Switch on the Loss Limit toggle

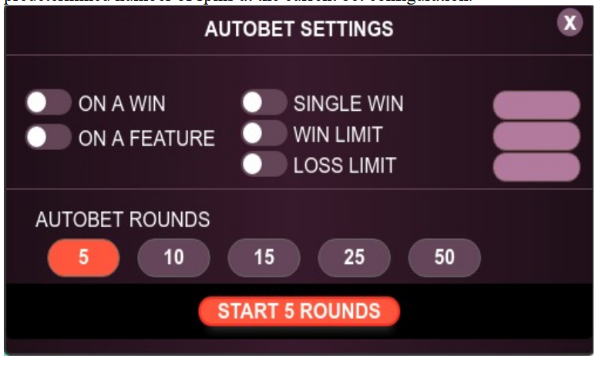coord(264,165)
